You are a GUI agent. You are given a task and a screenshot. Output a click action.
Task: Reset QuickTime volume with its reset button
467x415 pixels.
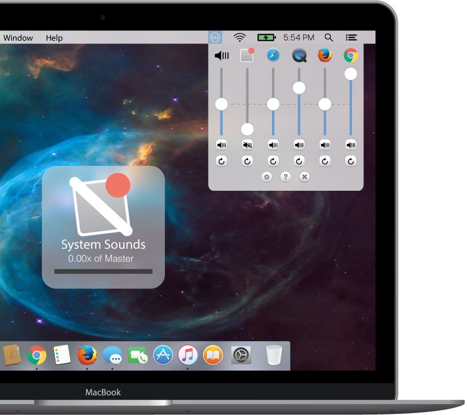point(298,161)
